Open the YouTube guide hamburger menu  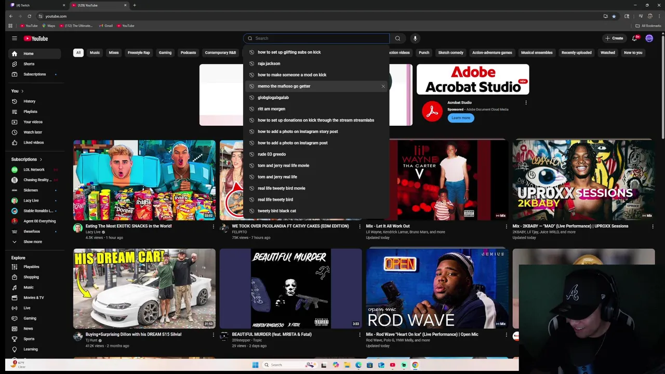(15, 38)
